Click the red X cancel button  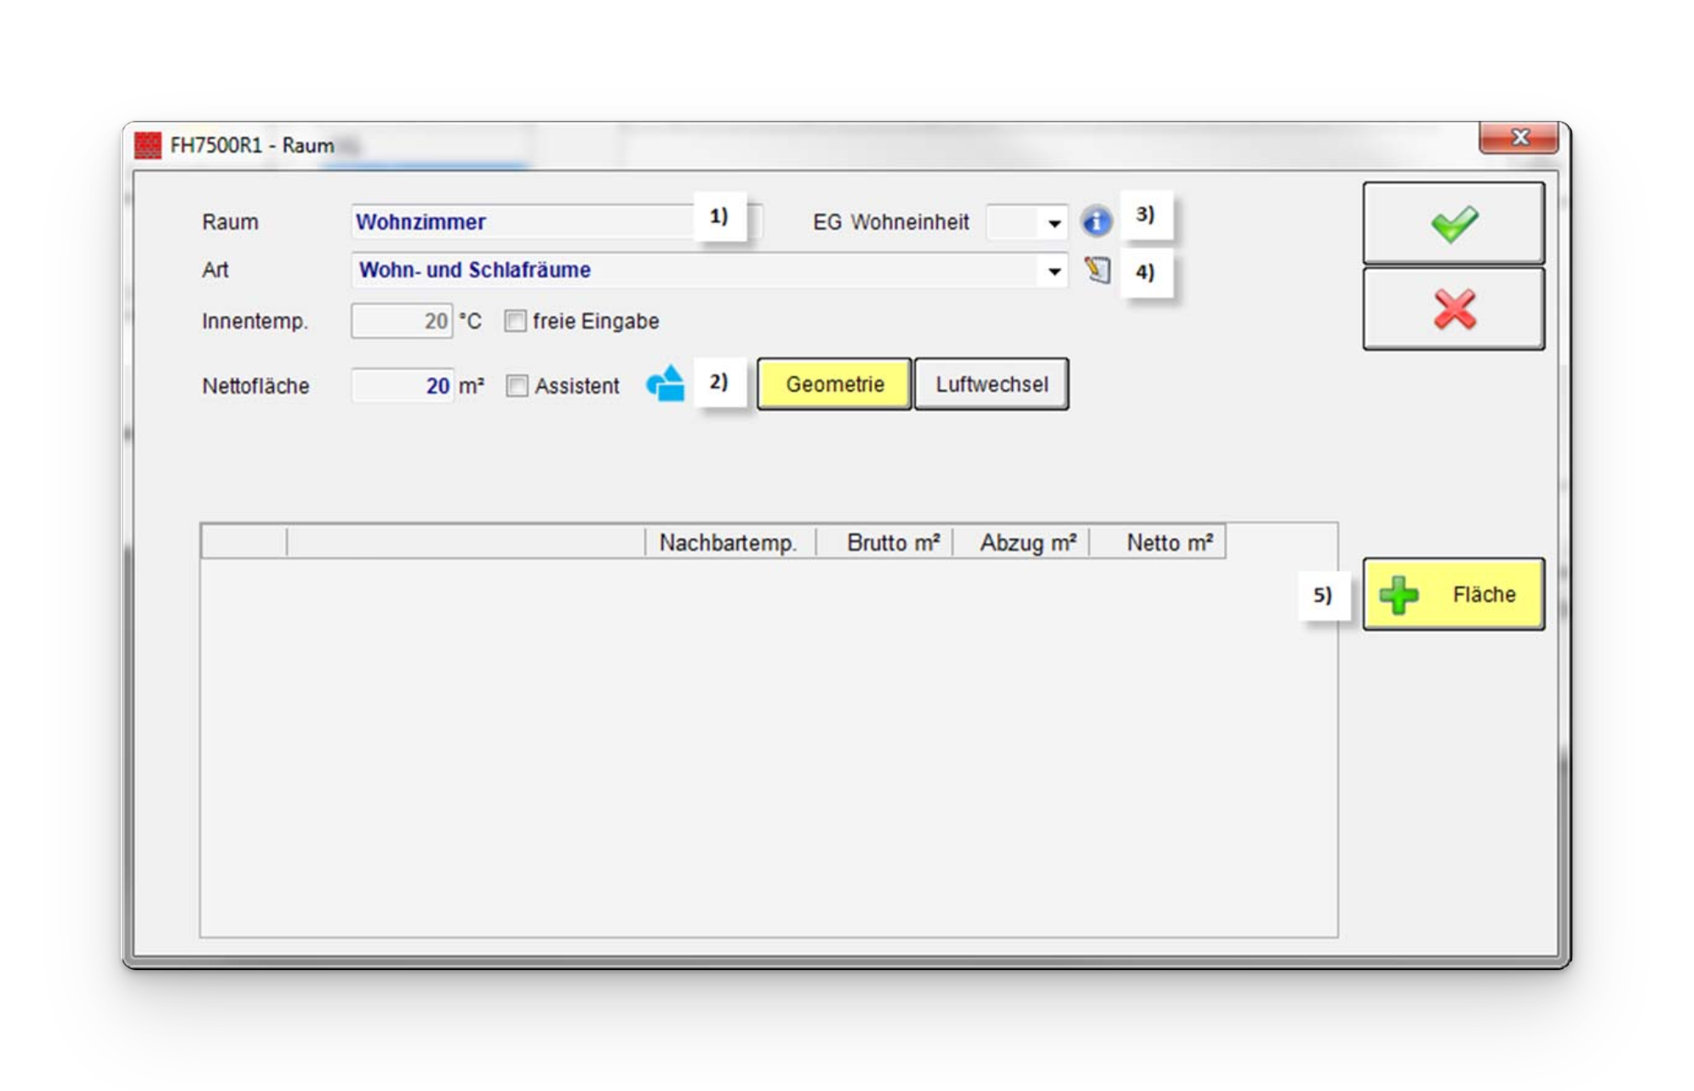pos(1453,309)
